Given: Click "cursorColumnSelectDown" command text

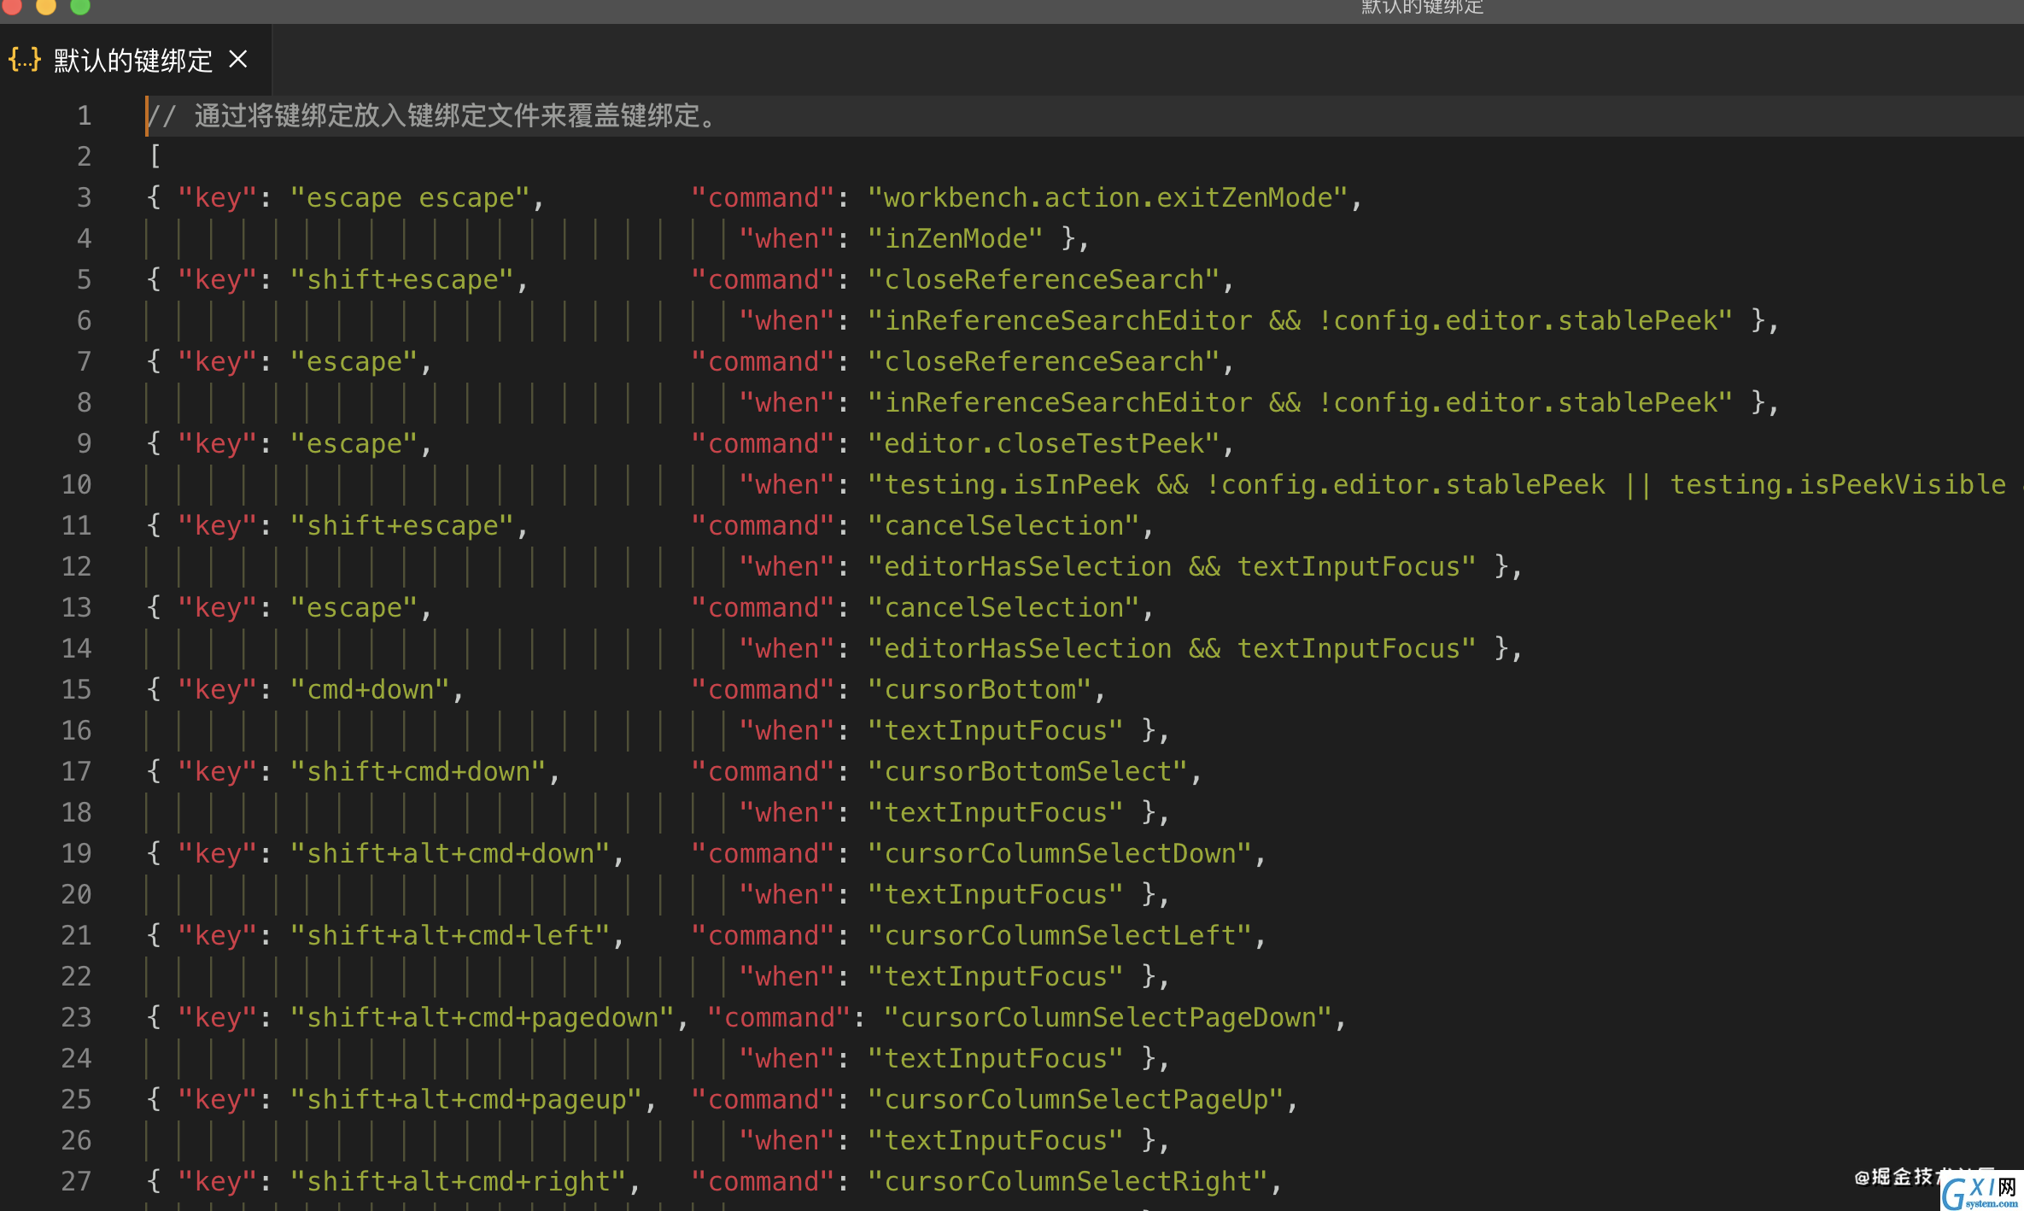Looking at the screenshot, I should coord(1059,853).
